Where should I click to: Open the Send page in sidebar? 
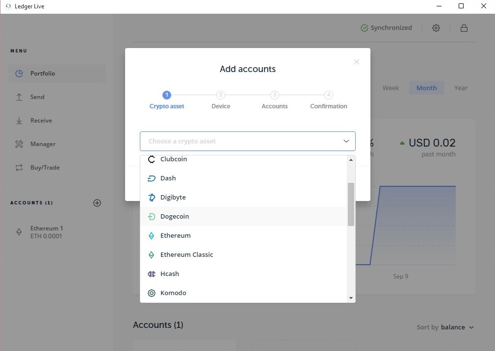coord(37,97)
